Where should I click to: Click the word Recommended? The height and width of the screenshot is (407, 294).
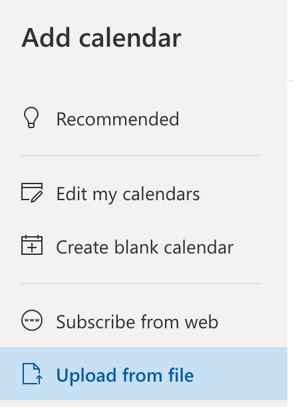click(x=118, y=119)
